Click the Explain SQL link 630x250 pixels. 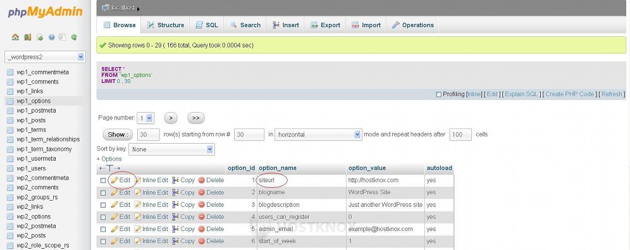521,94
